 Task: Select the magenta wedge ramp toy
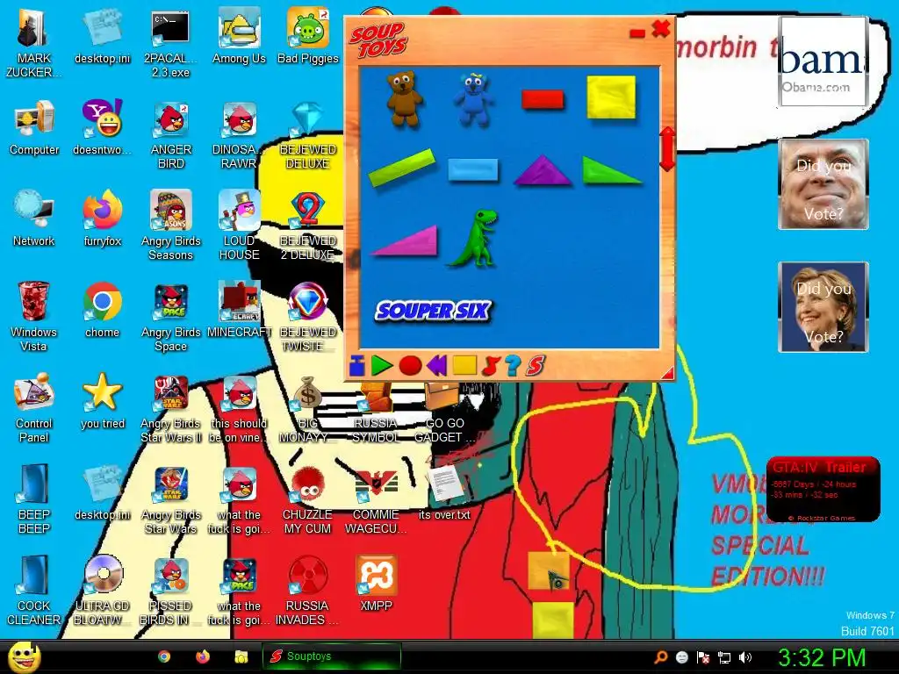(406, 240)
